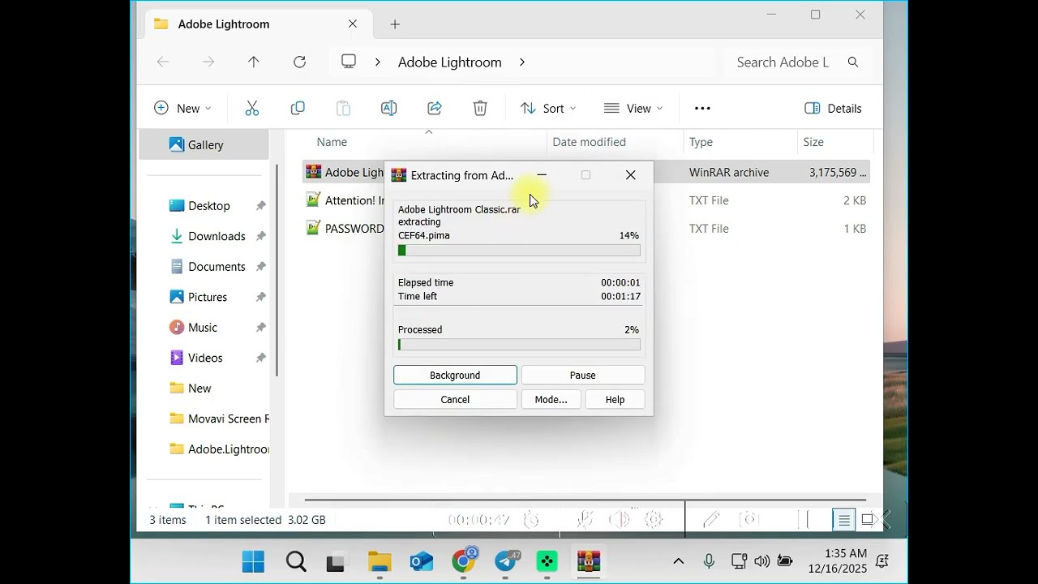Open the See more ellipsis menu
1038x584 pixels.
tap(702, 108)
